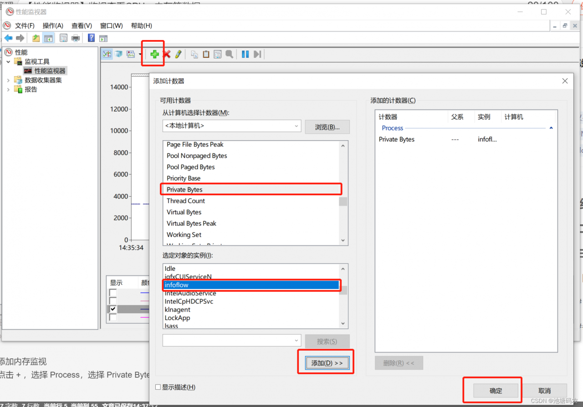Click the printer icon in the top toolbar

click(x=76, y=38)
